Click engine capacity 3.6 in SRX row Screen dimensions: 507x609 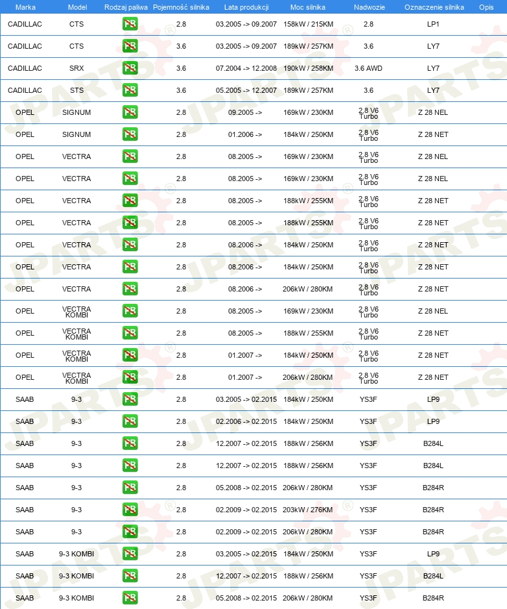pyautogui.click(x=181, y=68)
